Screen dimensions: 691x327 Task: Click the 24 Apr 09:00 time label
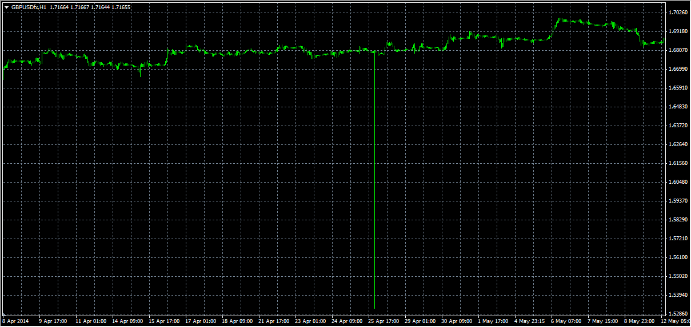(x=346, y=321)
